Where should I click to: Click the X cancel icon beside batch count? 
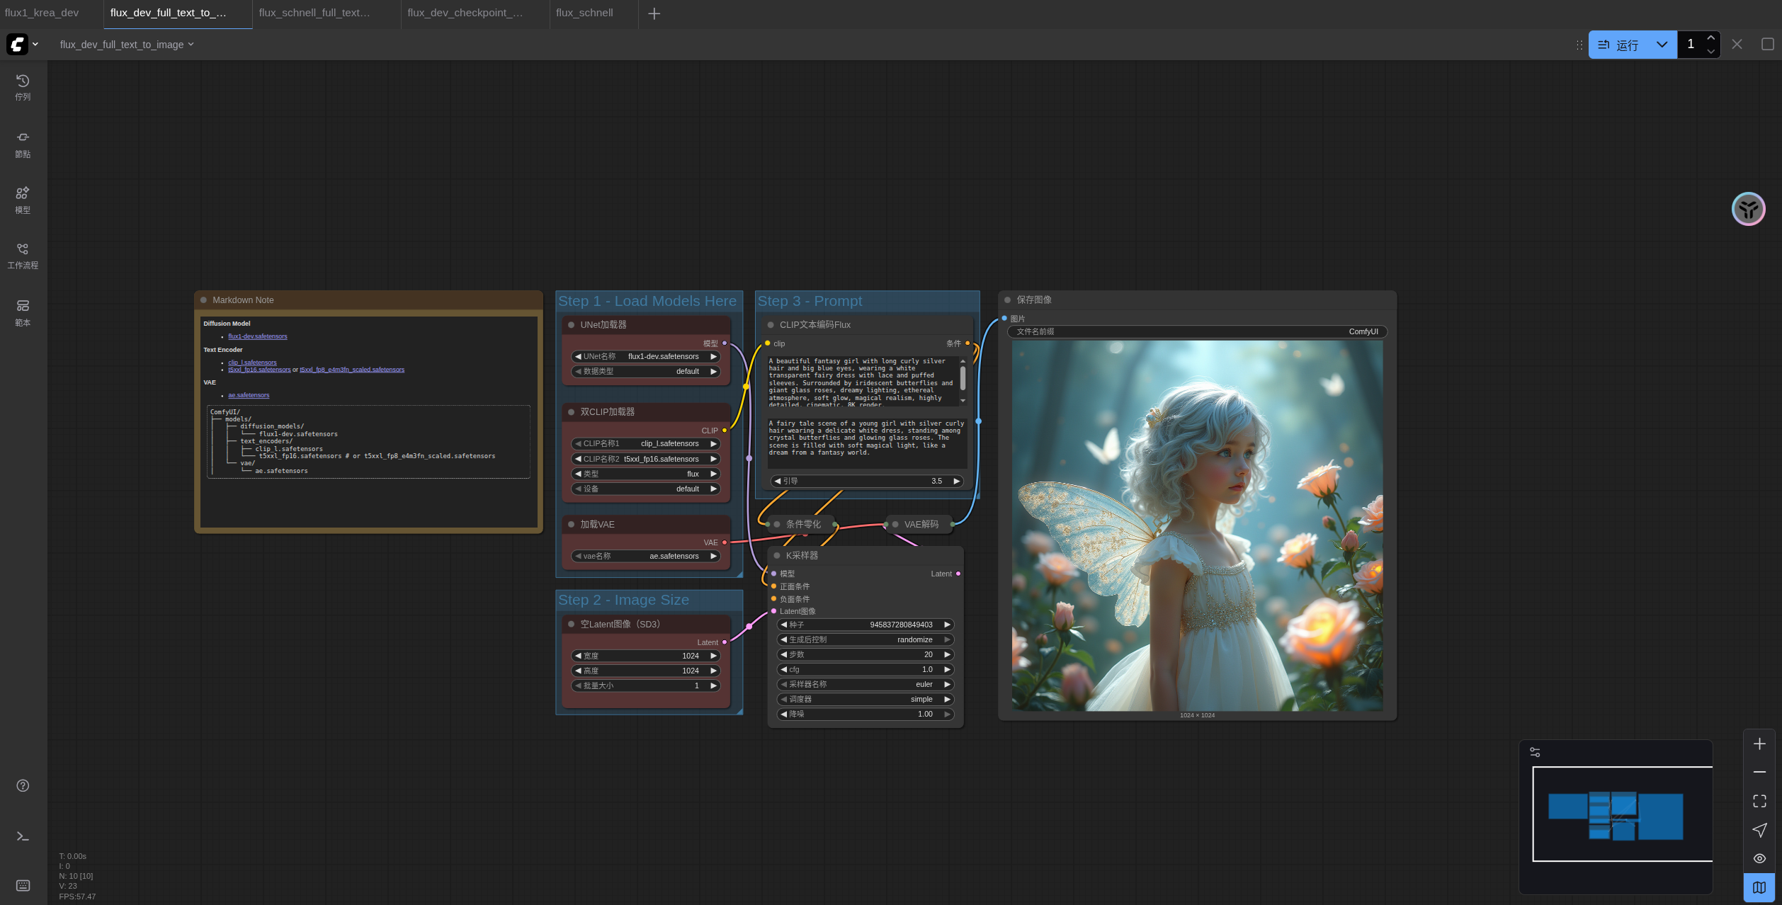[x=1737, y=44]
